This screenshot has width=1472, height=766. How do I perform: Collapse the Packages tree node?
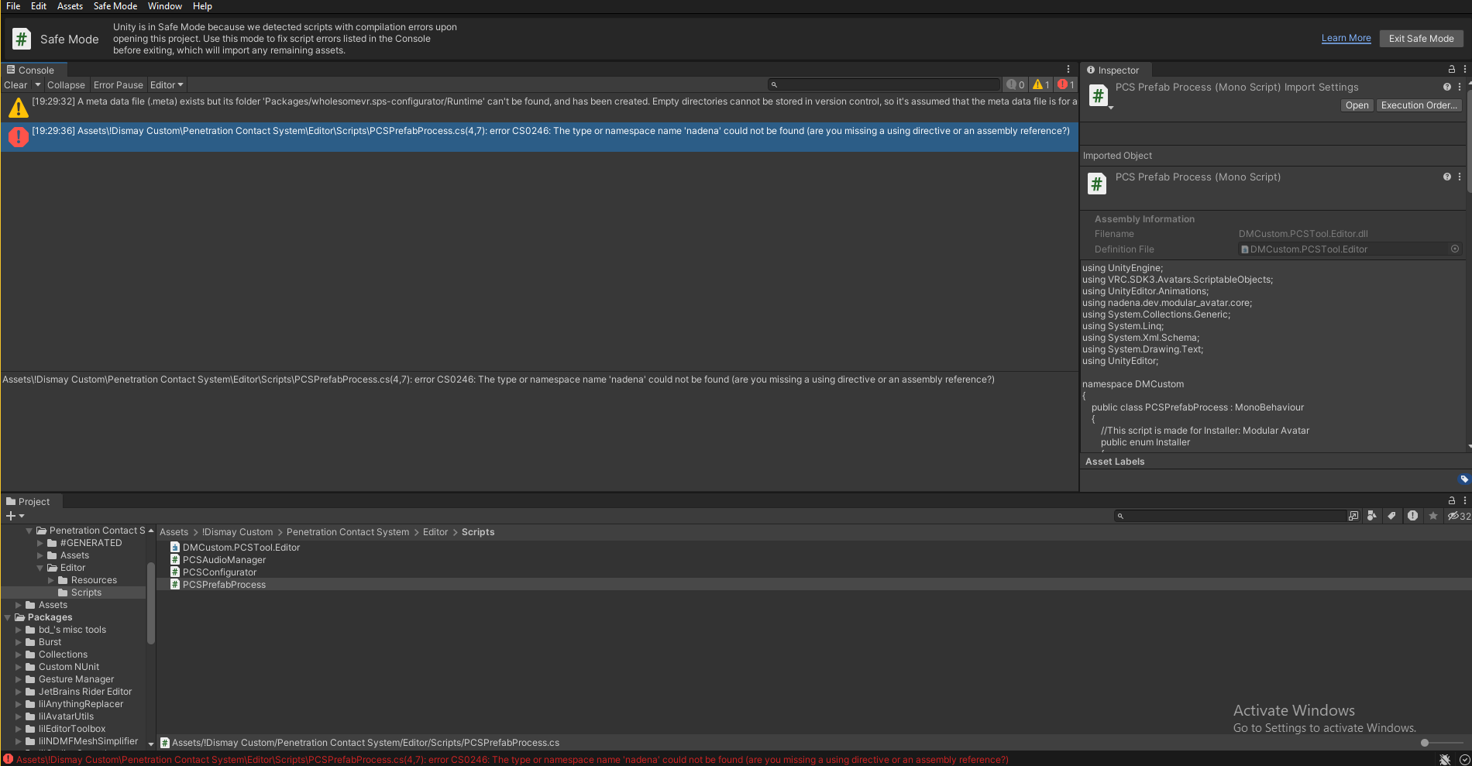(x=8, y=617)
